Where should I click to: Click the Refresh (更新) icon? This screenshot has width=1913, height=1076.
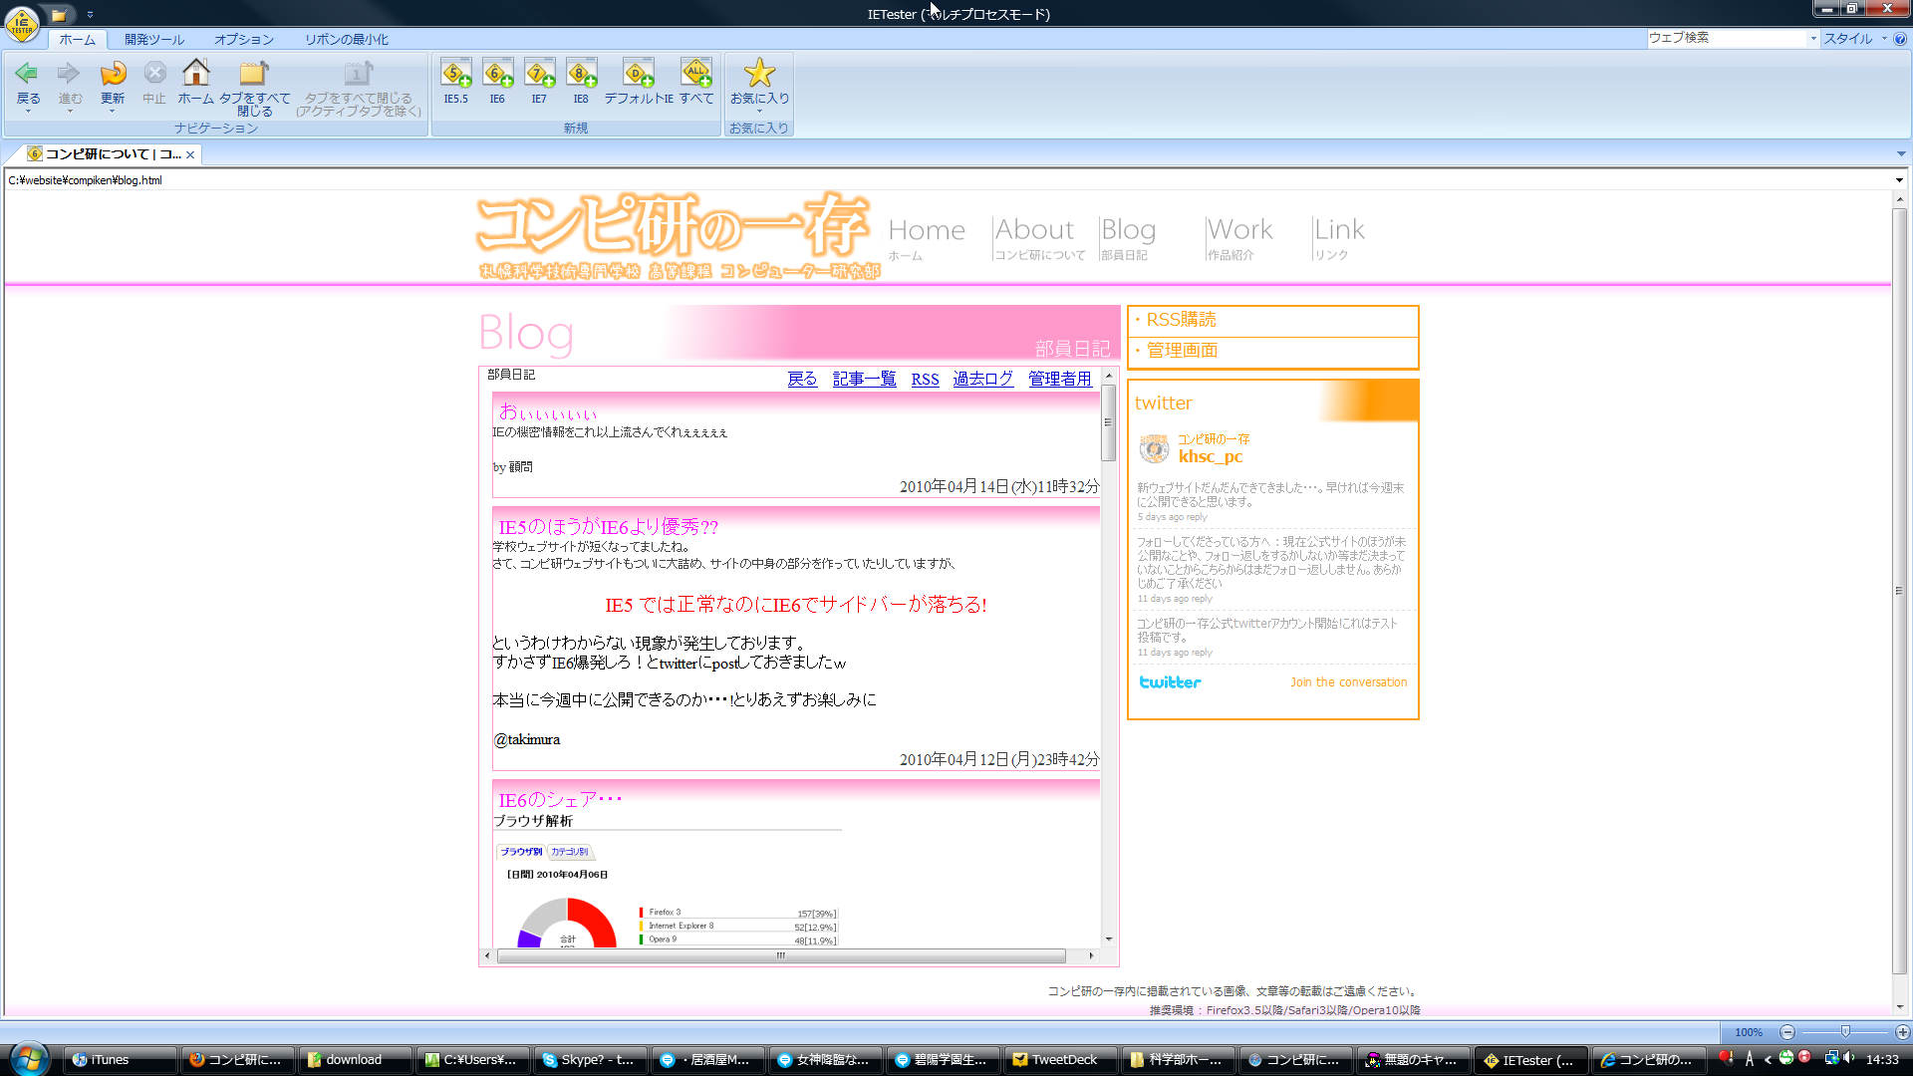tap(113, 73)
